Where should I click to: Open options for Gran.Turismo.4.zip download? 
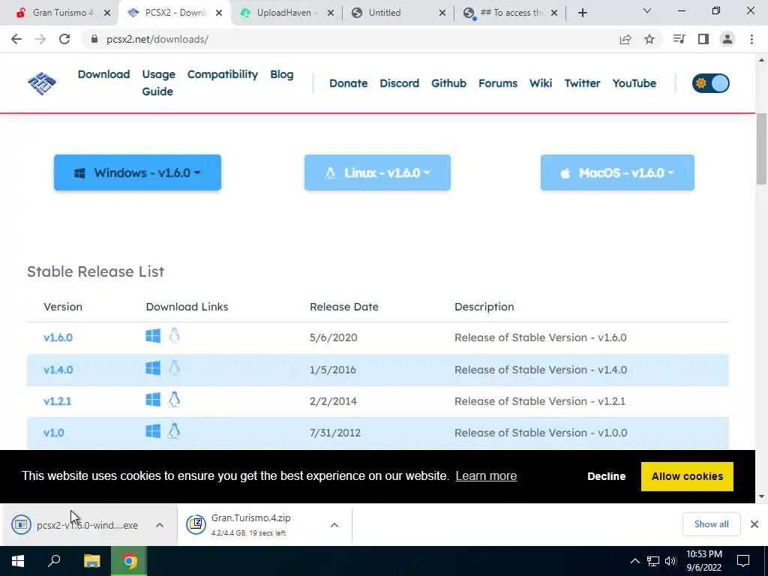tap(334, 525)
